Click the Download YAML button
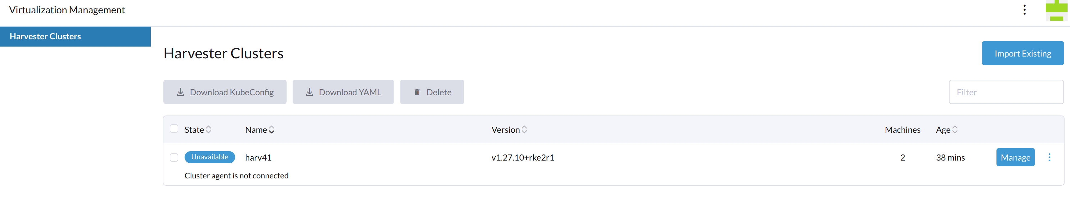The width and height of the screenshot is (1070, 205). coord(343,92)
